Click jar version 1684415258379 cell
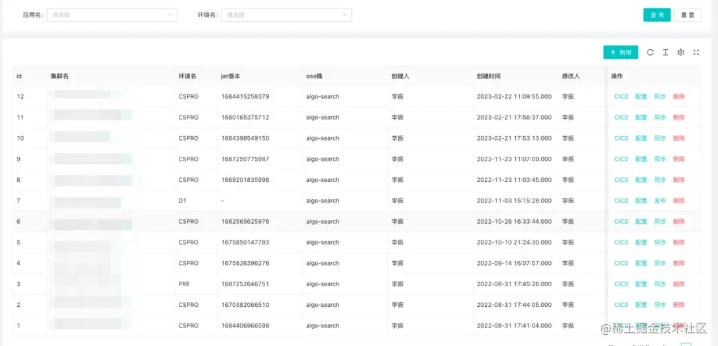 245,96
